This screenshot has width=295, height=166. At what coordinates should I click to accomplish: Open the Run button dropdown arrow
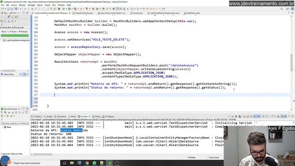click(x=71, y=9)
